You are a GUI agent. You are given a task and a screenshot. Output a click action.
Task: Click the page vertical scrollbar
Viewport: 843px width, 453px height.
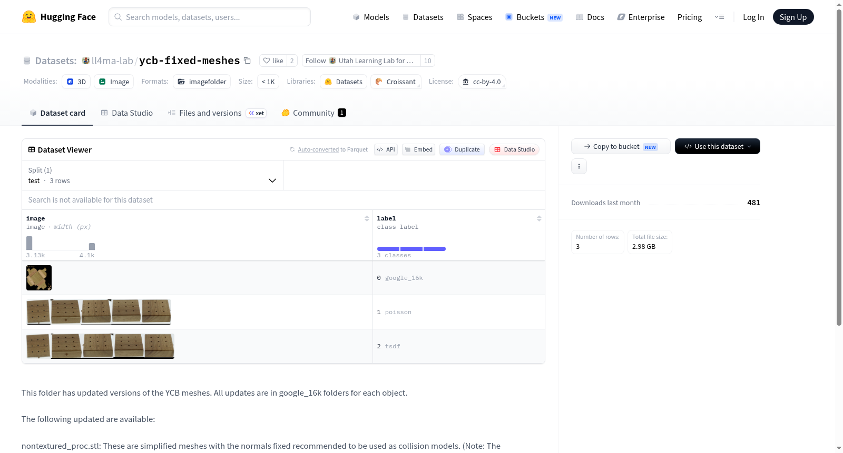839,167
